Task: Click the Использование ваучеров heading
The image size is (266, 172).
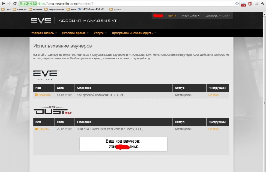Action: (x=63, y=46)
